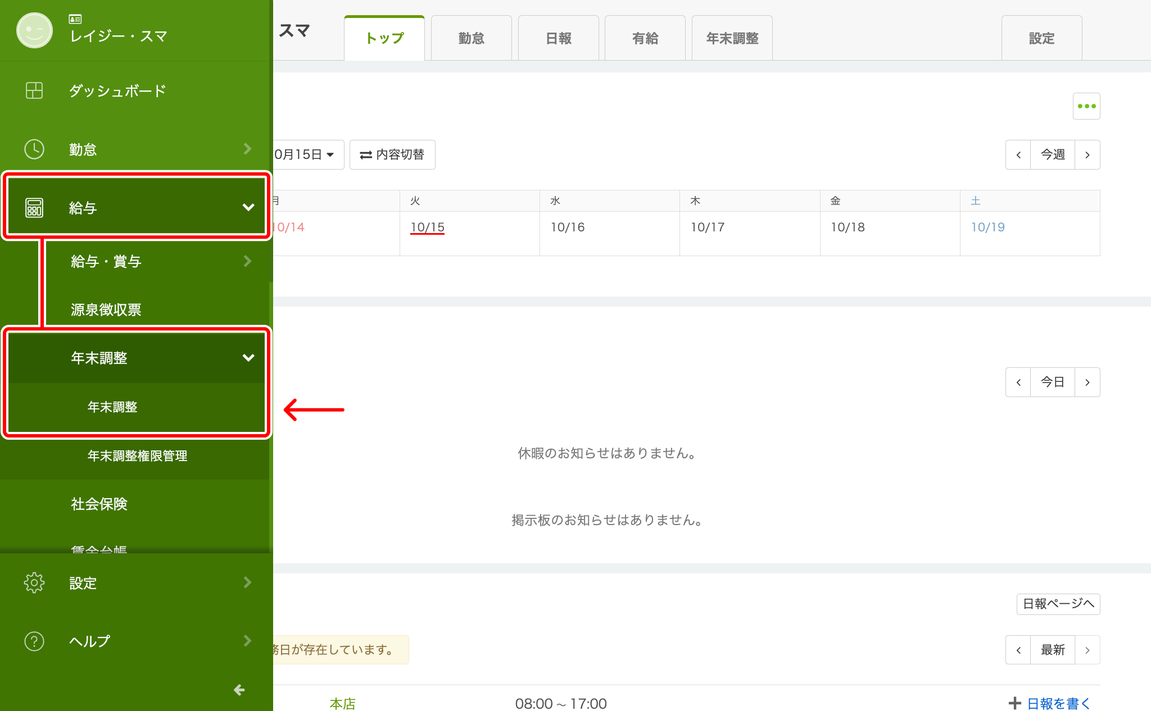Click the clock icon for 勤怠
Screen dimensions: 1151x711
[x=34, y=149]
